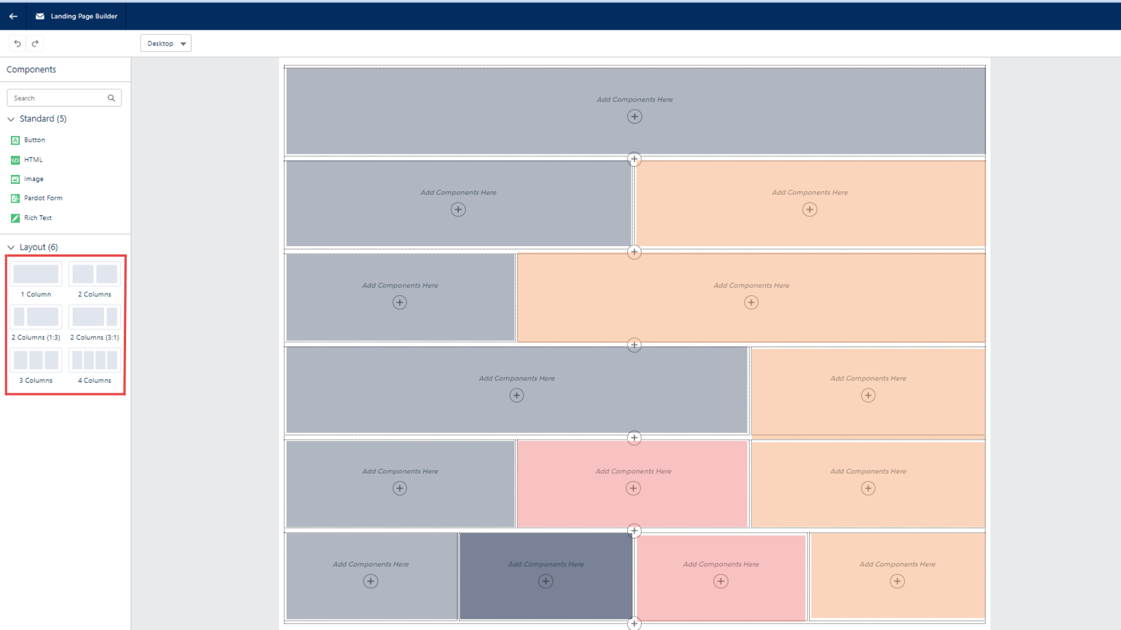Select the Rich Text component icon

coord(15,218)
